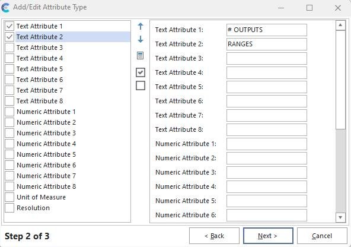Viewport: 351px width, 247px height.
Task: Click the app logo in title bar
Action: pyautogui.click(x=5, y=7)
